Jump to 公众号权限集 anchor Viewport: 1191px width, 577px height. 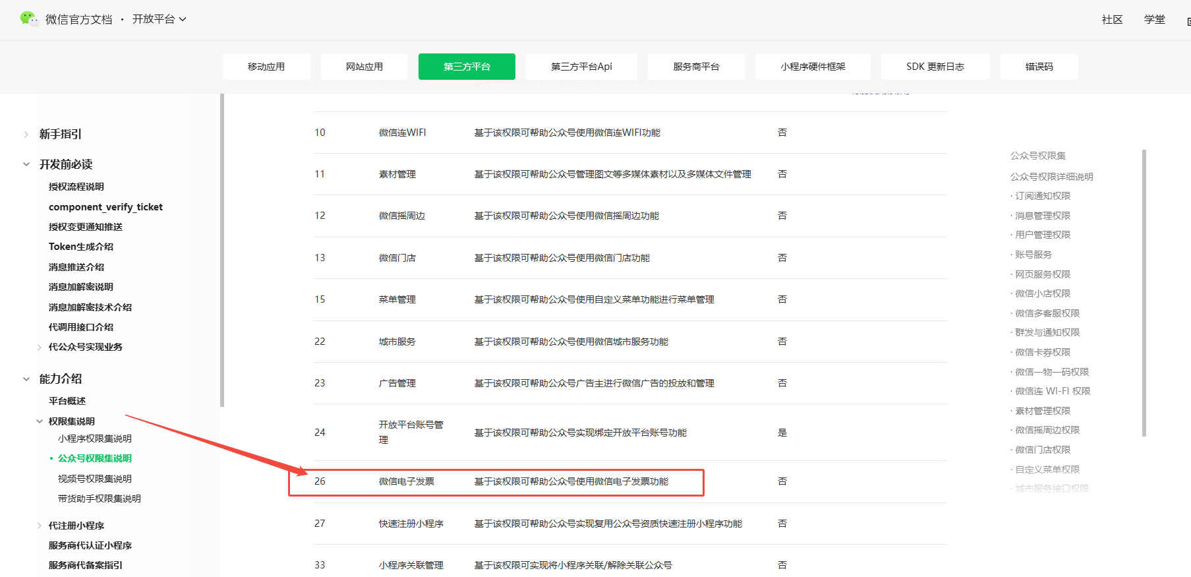click(1038, 156)
